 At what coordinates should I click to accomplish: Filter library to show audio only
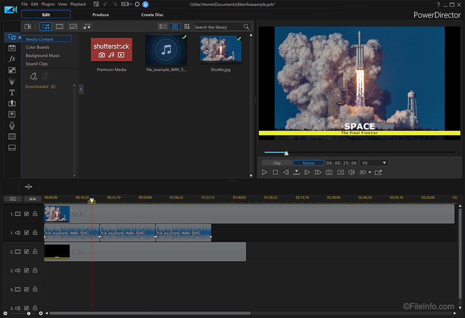point(87,26)
